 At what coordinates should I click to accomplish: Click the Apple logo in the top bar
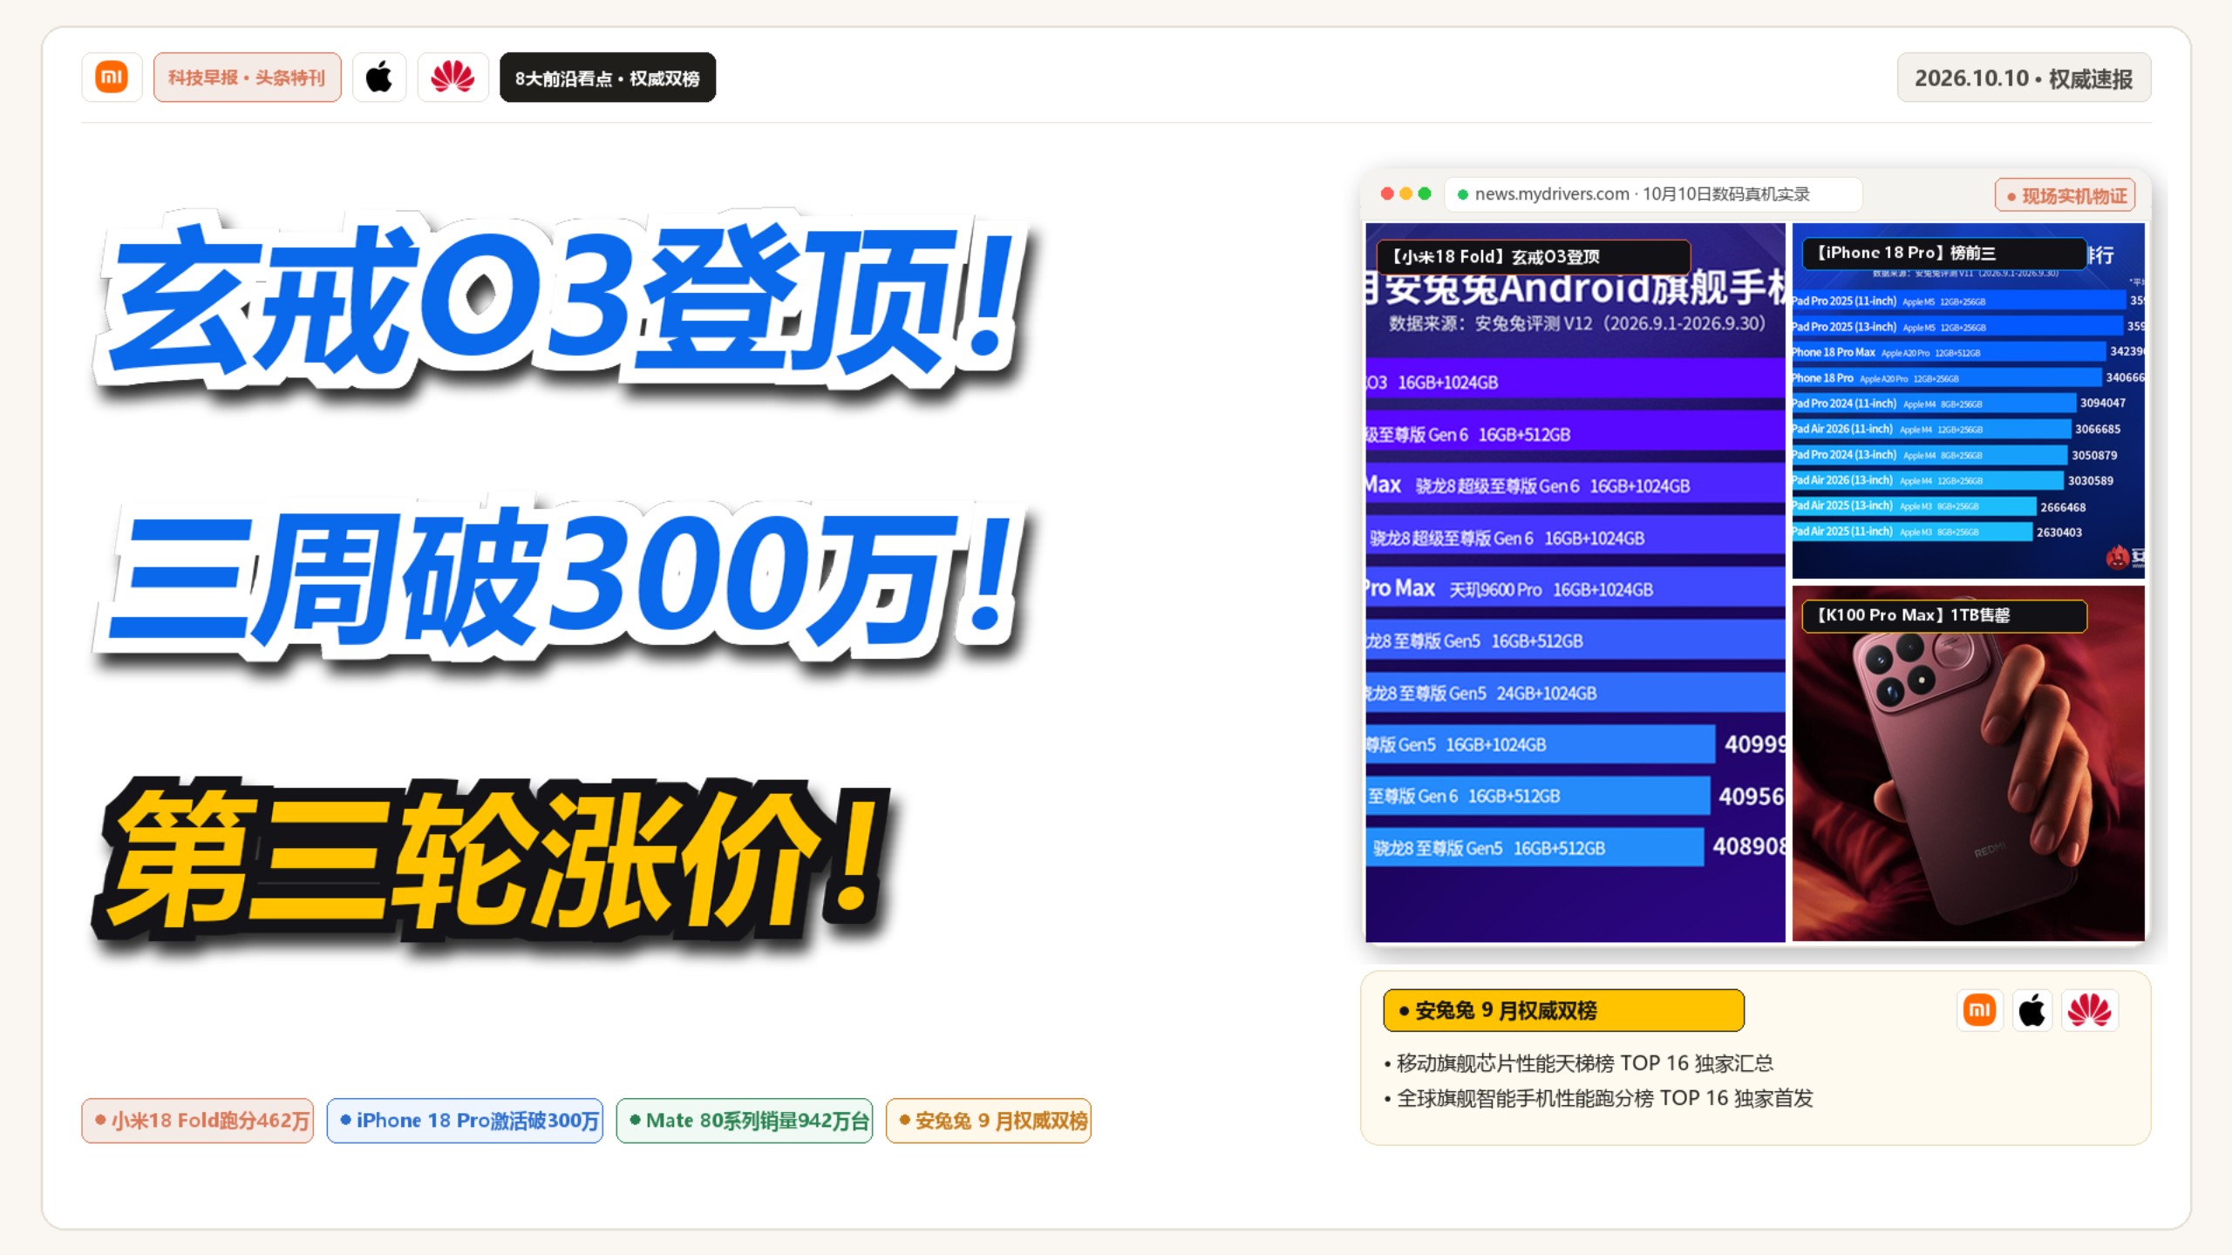click(x=379, y=78)
